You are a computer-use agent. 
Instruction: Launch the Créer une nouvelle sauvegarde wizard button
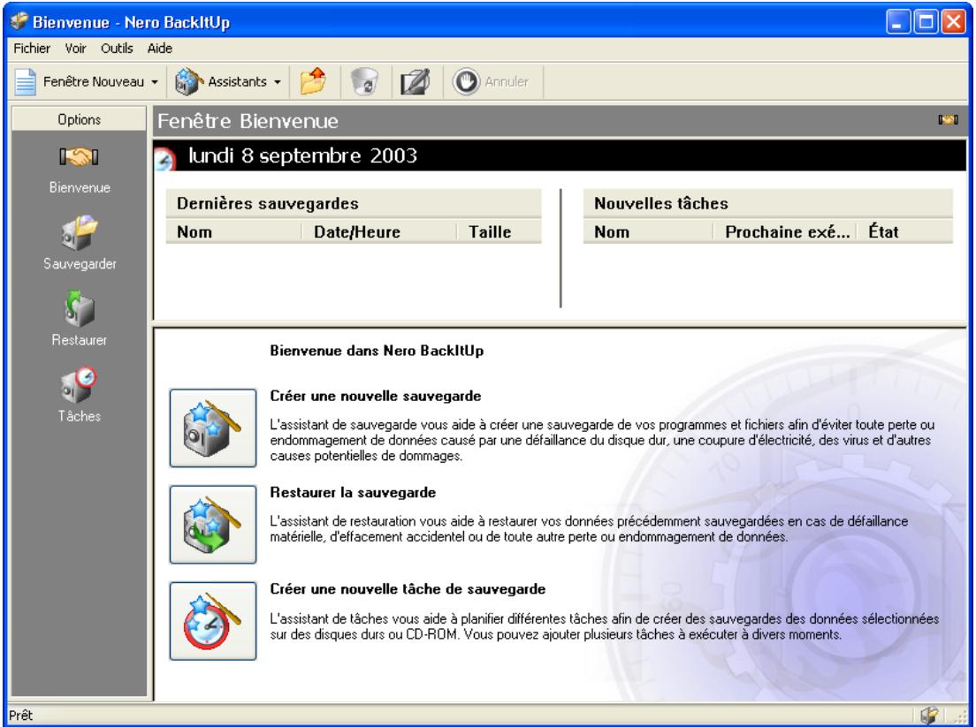point(213,428)
